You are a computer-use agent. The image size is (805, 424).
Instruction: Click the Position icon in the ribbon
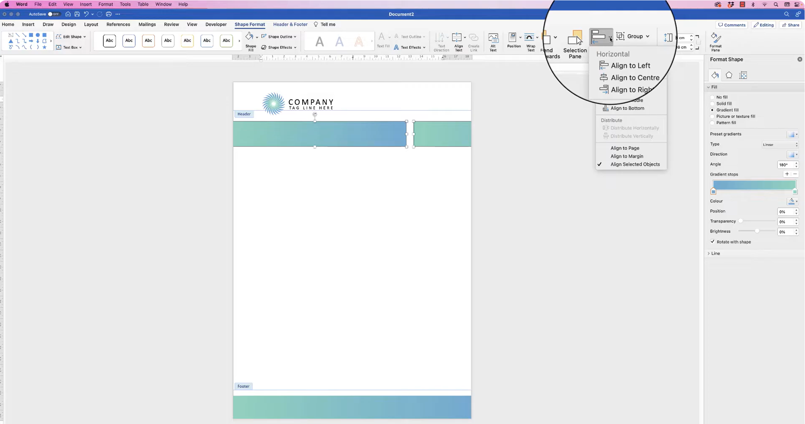(x=512, y=37)
